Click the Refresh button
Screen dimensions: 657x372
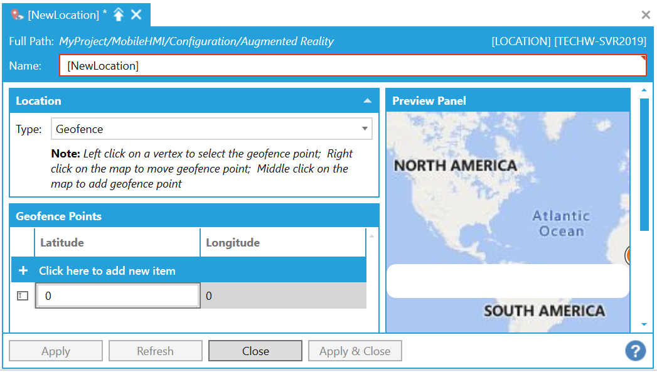tap(155, 351)
